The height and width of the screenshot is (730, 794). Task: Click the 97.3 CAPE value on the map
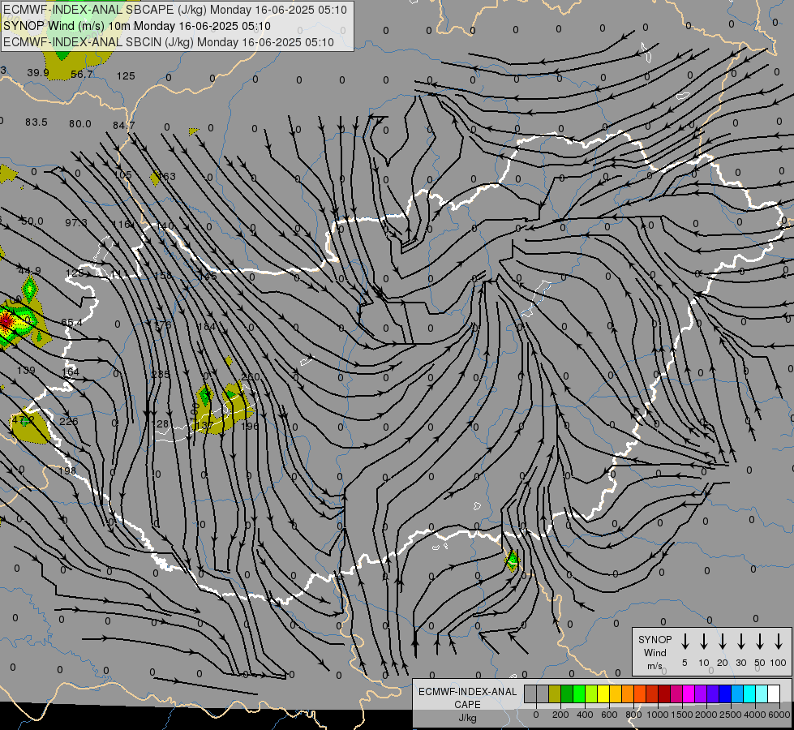click(76, 223)
